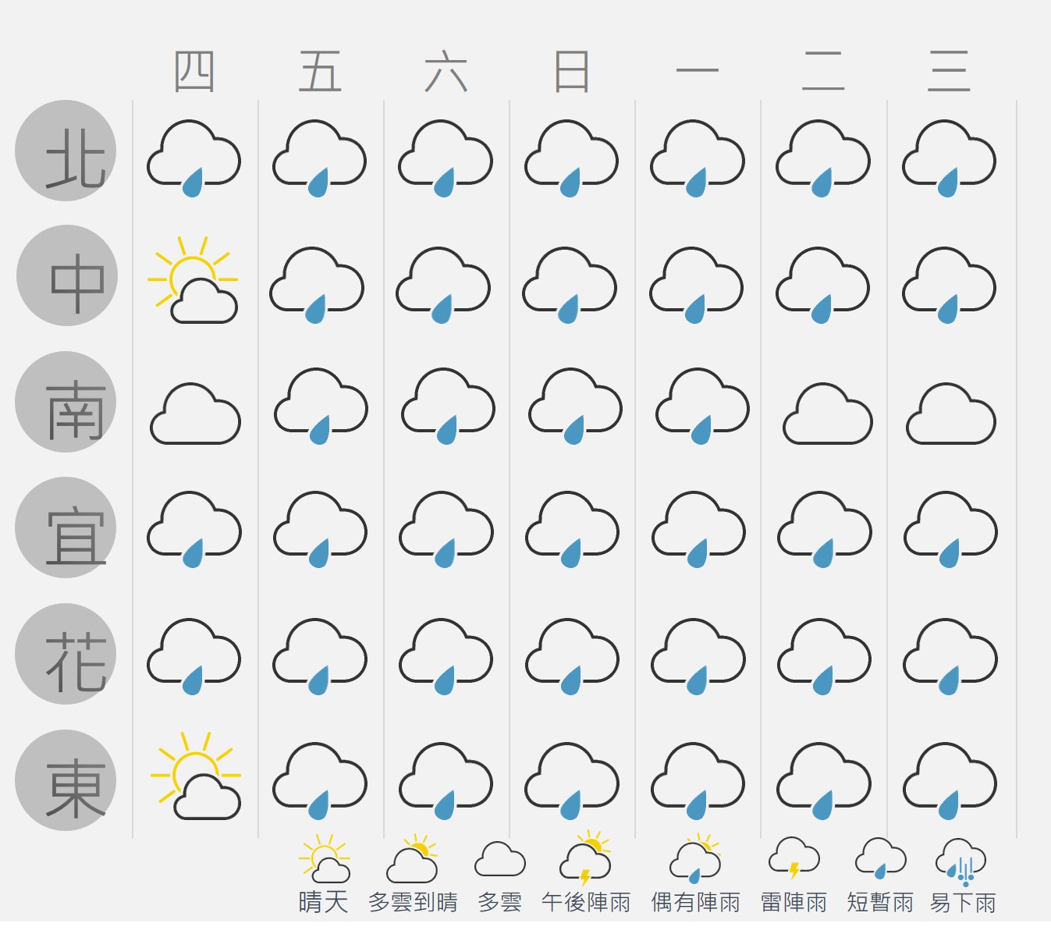The width and height of the screenshot is (1051, 934).
Task: Click the rain icon for 北 on 日
Action: click(x=571, y=158)
